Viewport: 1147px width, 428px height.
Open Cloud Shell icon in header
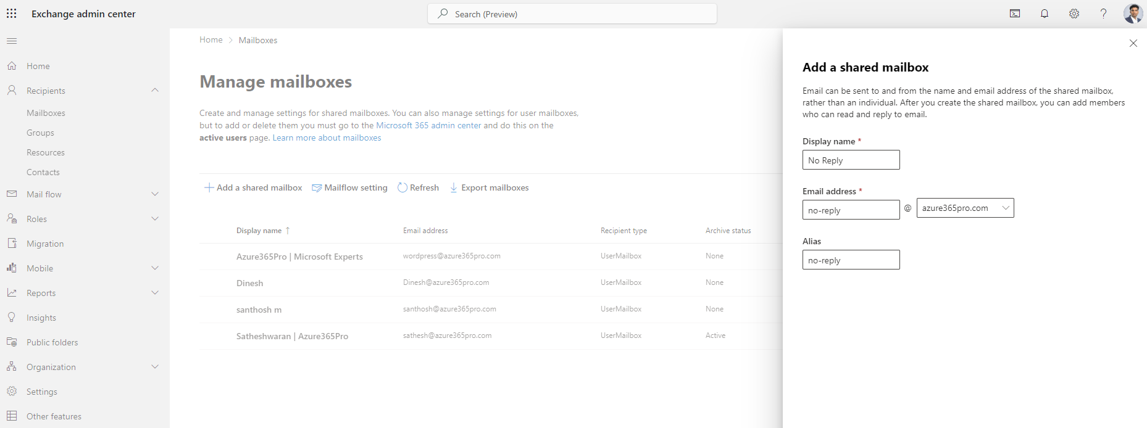[1015, 14]
